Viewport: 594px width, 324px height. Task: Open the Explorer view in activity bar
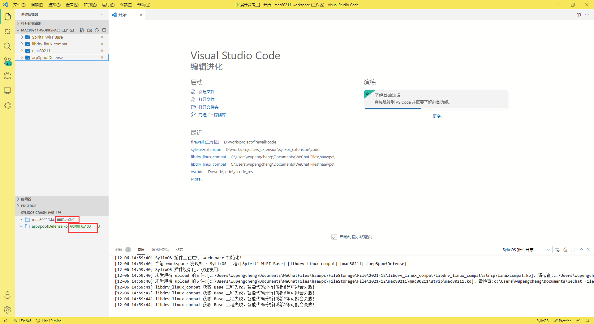pyautogui.click(x=7, y=16)
